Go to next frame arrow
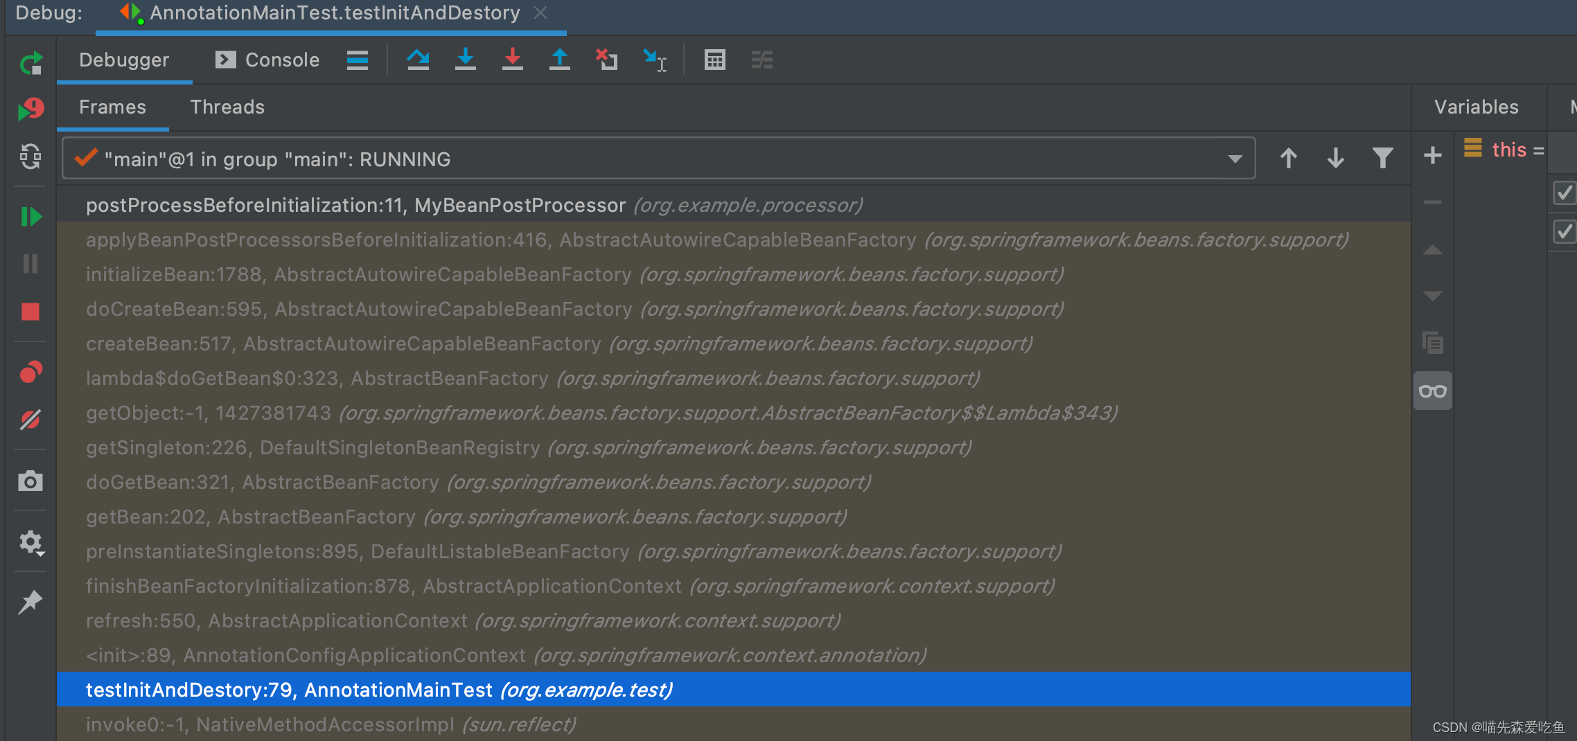This screenshot has width=1577, height=741. [x=1335, y=159]
